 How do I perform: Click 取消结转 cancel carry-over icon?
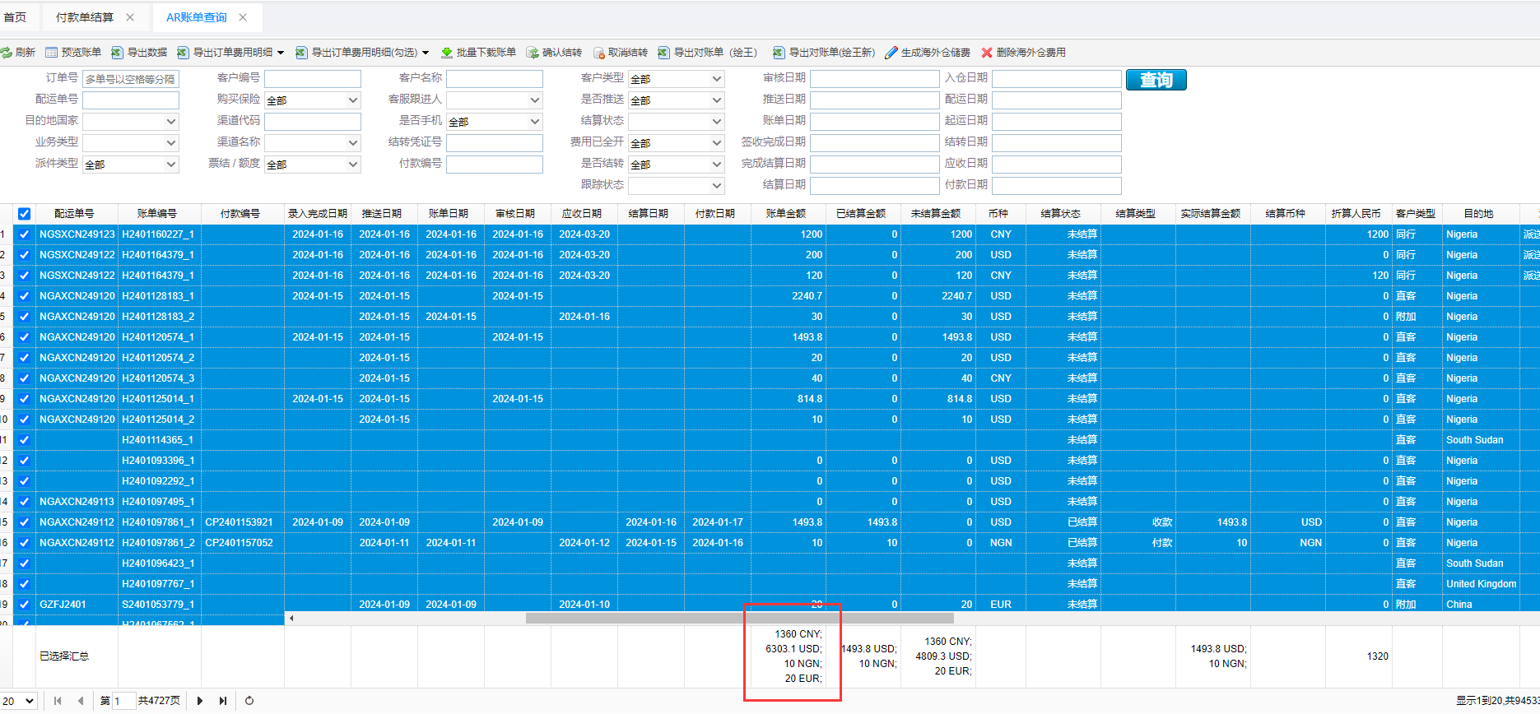[x=598, y=53]
